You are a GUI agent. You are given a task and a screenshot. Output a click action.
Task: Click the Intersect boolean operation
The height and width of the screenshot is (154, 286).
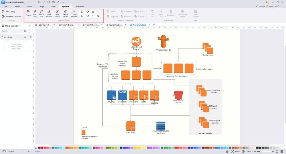pyautogui.click(x=126, y=17)
